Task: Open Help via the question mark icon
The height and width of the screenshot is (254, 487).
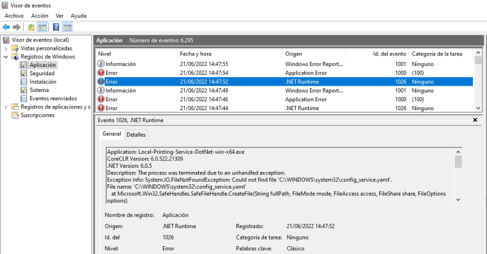Action: (x=56, y=27)
